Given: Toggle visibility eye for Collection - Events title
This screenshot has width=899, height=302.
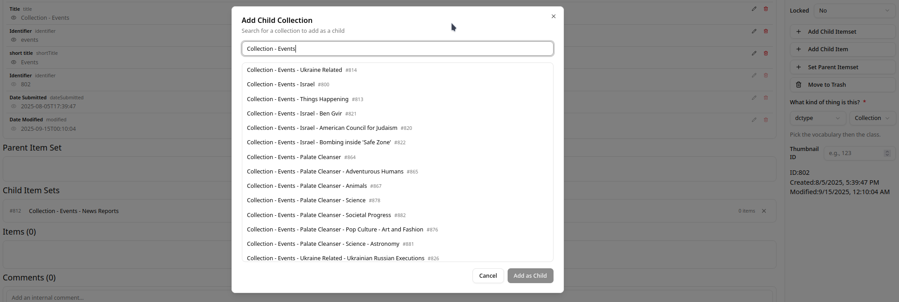Looking at the screenshot, I should click(14, 18).
